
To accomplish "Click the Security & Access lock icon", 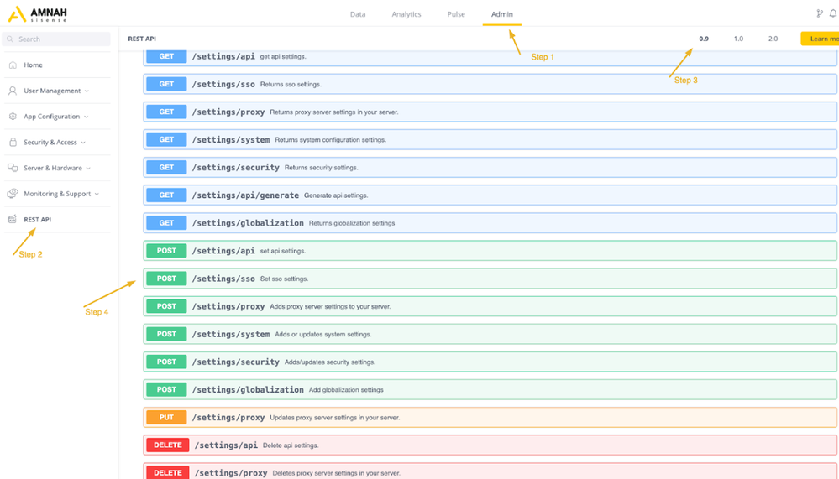I will tap(13, 143).
